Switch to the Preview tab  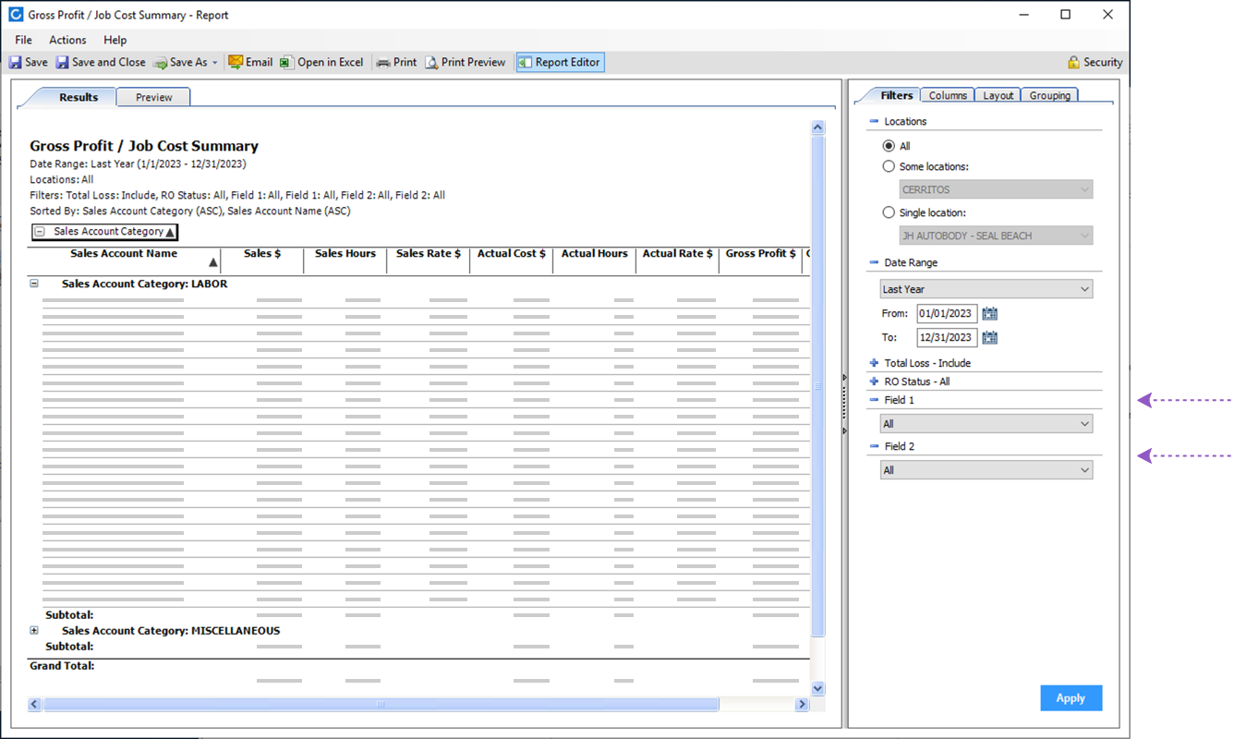[154, 97]
